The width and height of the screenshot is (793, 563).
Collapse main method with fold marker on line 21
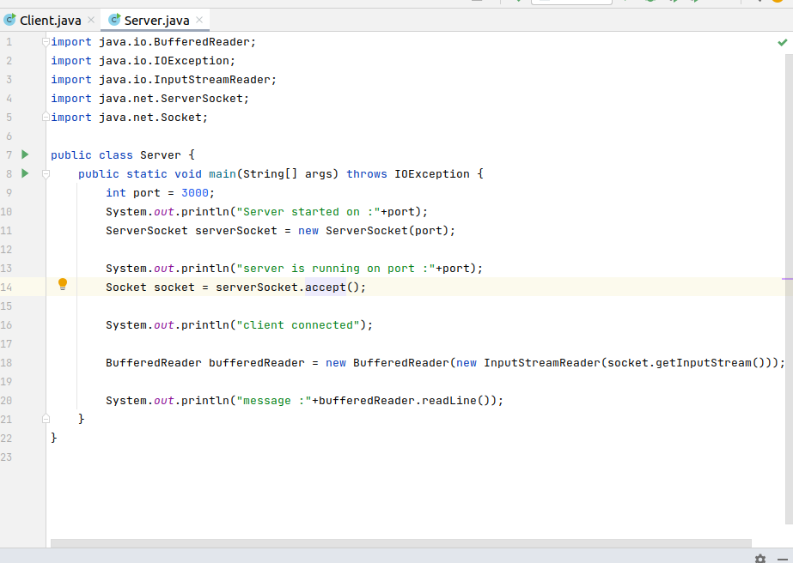tap(46, 419)
